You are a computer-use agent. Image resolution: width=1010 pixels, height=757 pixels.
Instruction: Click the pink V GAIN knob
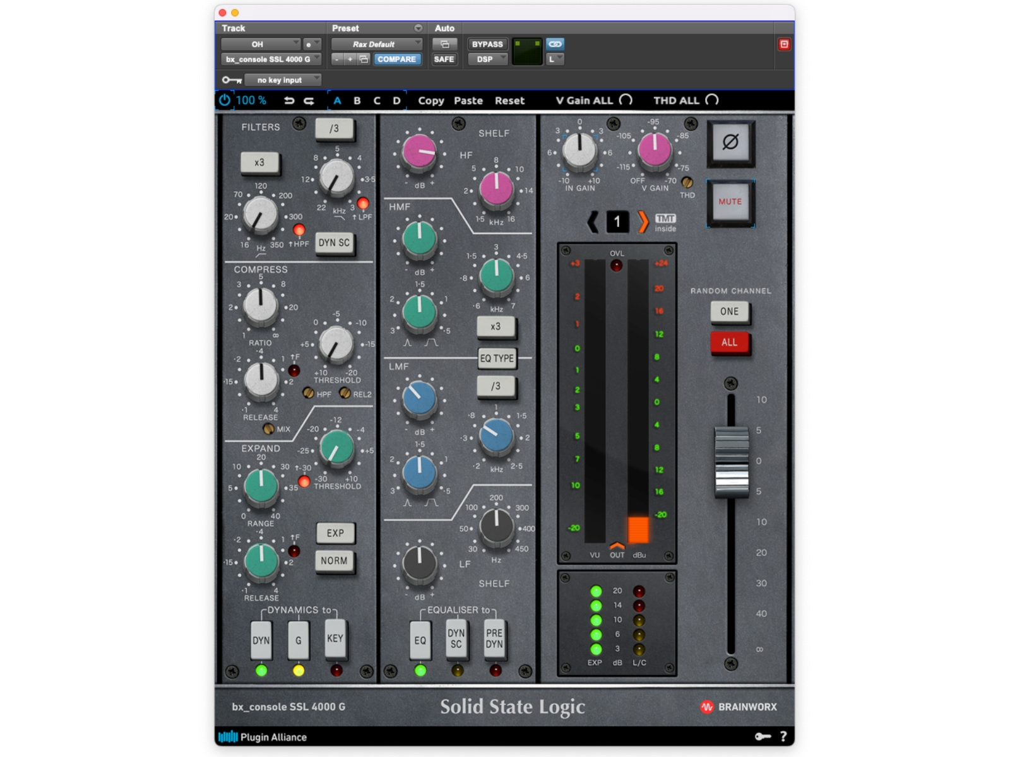(x=655, y=150)
